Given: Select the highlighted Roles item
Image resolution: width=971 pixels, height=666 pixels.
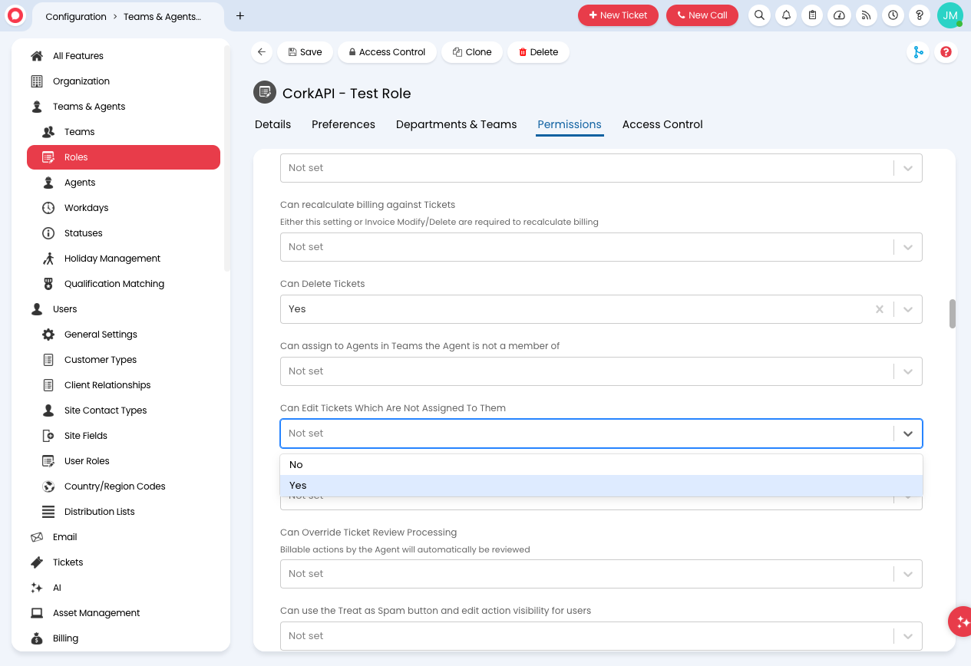Looking at the screenshot, I should click(x=124, y=157).
